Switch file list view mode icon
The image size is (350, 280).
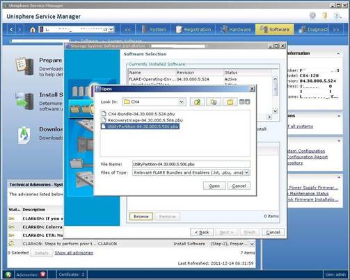[x=244, y=101]
